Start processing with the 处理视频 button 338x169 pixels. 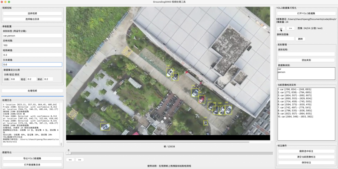[x=32, y=91]
